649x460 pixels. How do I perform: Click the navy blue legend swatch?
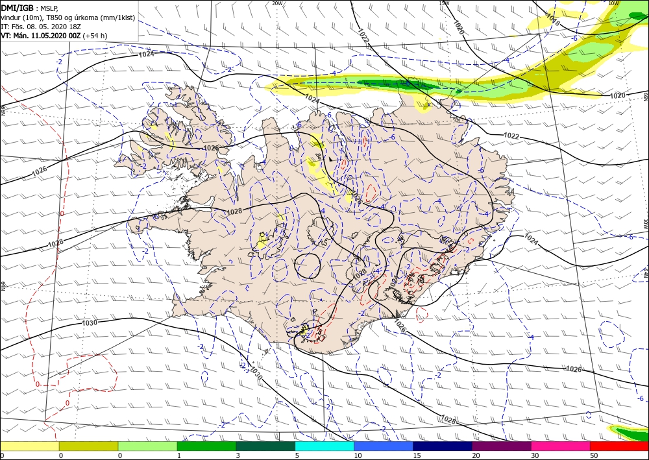click(443, 446)
